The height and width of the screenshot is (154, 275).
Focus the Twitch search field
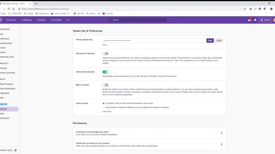[x=137, y=20]
